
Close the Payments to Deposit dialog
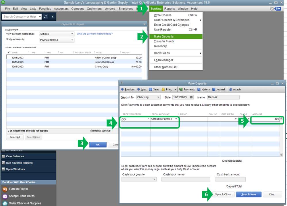pyautogui.click(x=145, y=24)
